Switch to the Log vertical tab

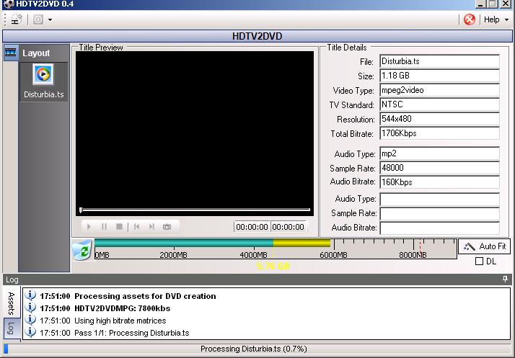(11, 328)
